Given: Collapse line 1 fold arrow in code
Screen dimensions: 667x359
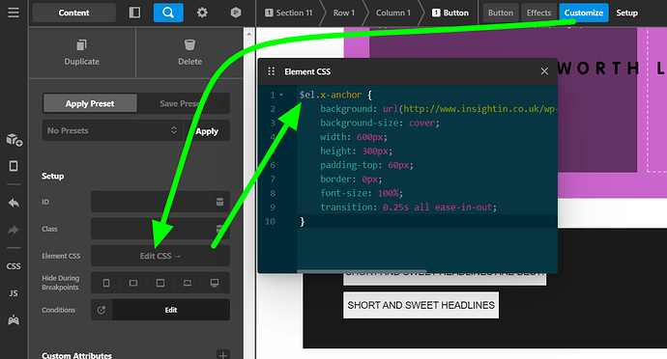Looking at the screenshot, I should point(281,95).
